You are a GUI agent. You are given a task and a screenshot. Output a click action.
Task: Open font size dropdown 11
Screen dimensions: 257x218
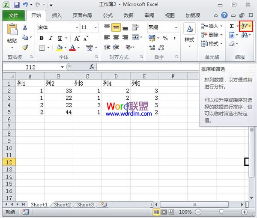(96, 27)
